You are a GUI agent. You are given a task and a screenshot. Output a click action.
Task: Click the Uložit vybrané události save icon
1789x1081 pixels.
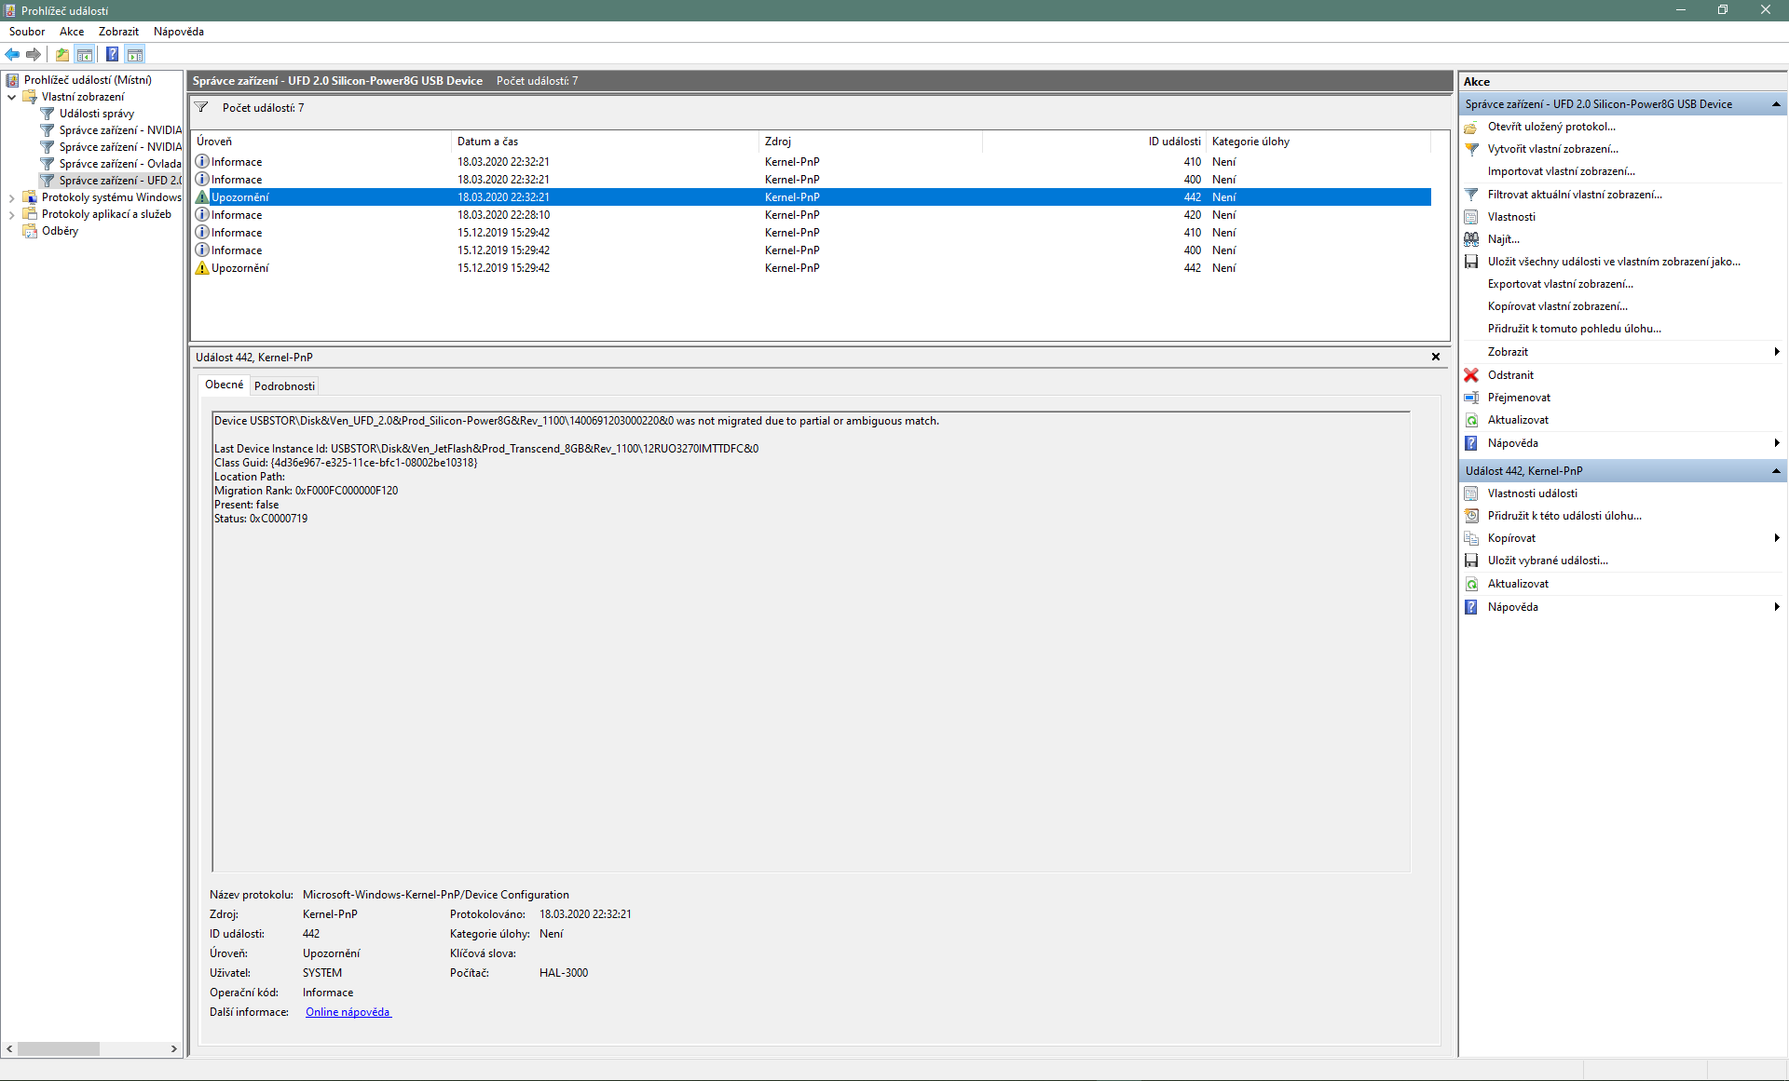(x=1471, y=561)
